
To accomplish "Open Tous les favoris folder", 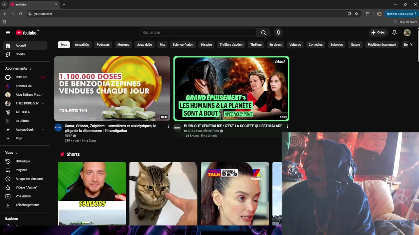I will 406,22.
